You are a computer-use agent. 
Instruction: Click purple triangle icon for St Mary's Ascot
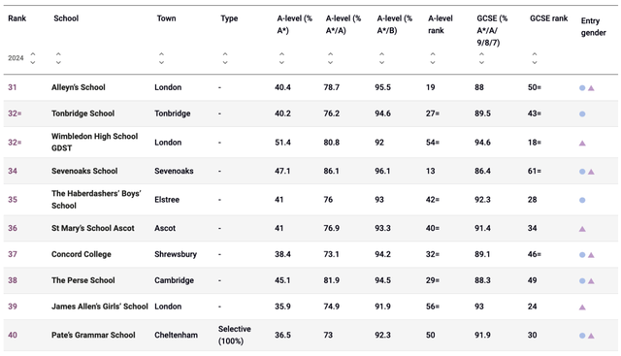582,229
